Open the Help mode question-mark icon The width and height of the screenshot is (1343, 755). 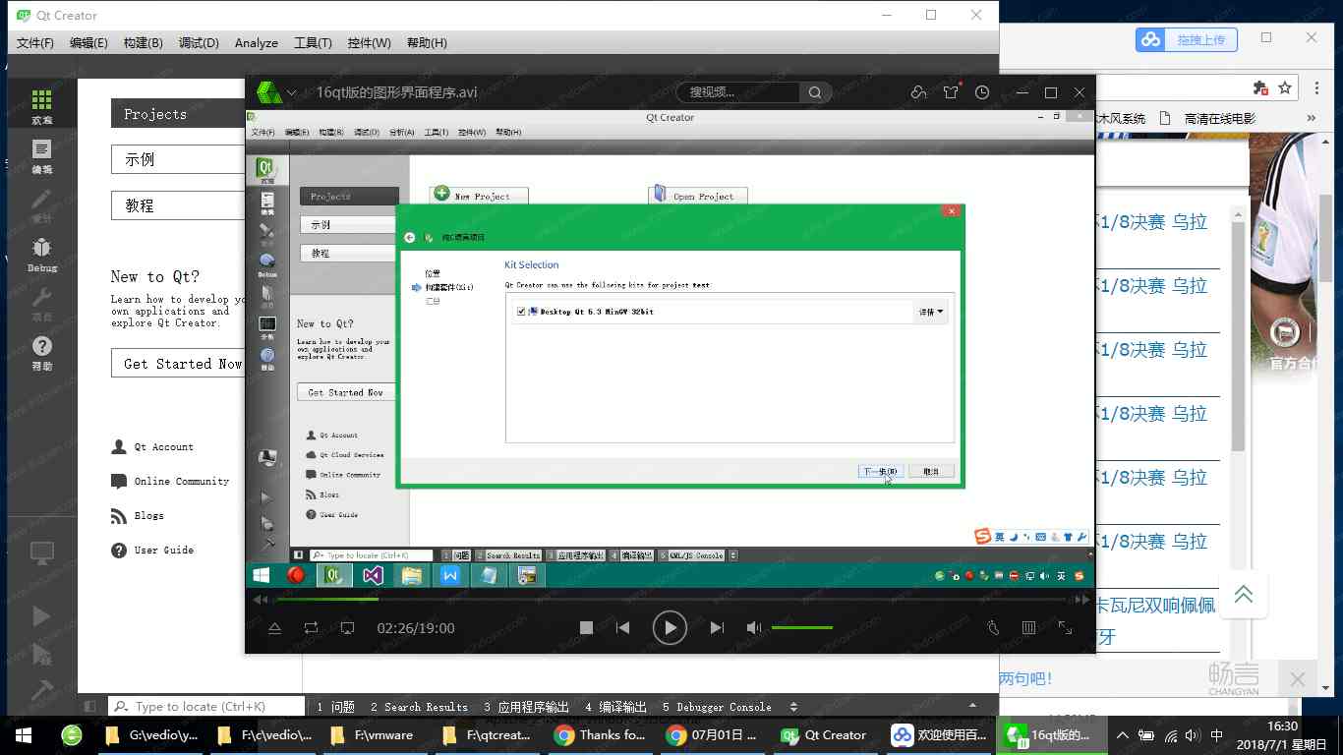41,353
